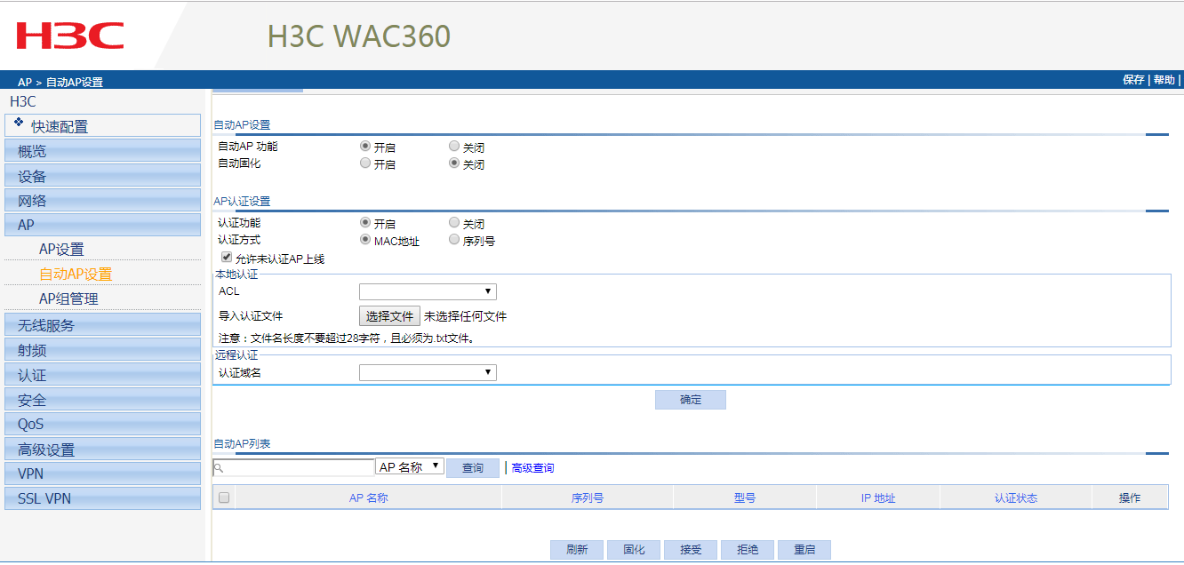
Task: Turn on 自动固化 with the 开启 radio button
Action: 365,163
